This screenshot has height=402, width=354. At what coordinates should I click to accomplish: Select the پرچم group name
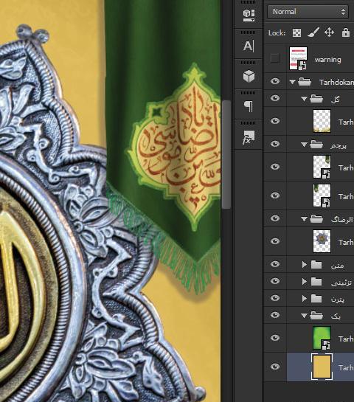pos(339,146)
